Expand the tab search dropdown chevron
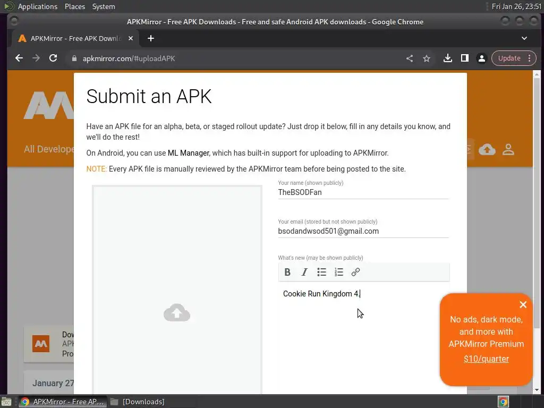Image resolution: width=544 pixels, height=408 pixels. click(x=524, y=38)
